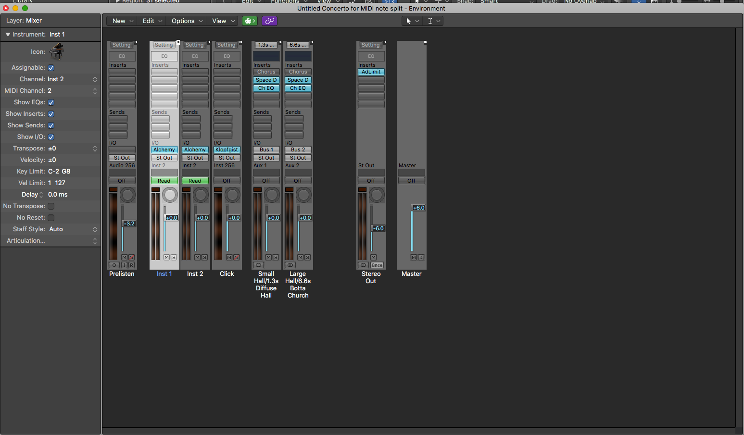Image resolution: width=744 pixels, height=435 pixels.
Task: Open the Stereo Out automation mode menu
Action: (371, 181)
